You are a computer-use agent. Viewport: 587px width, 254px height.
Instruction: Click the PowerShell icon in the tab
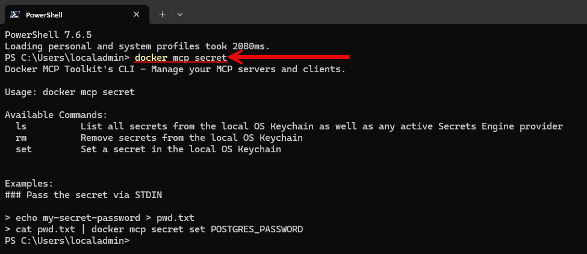(x=14, y=14)
